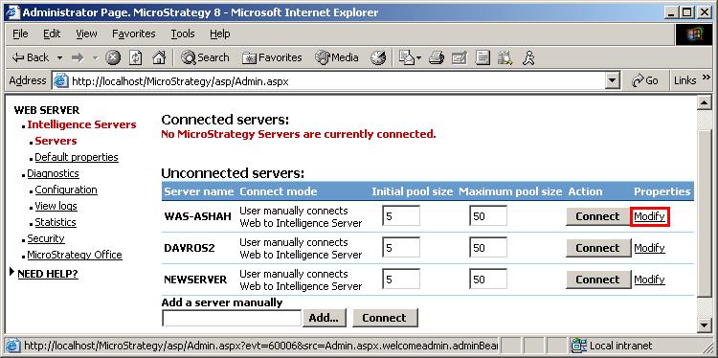Click the Print icon
The image size is (718, 358).
(x=437, y=57)
